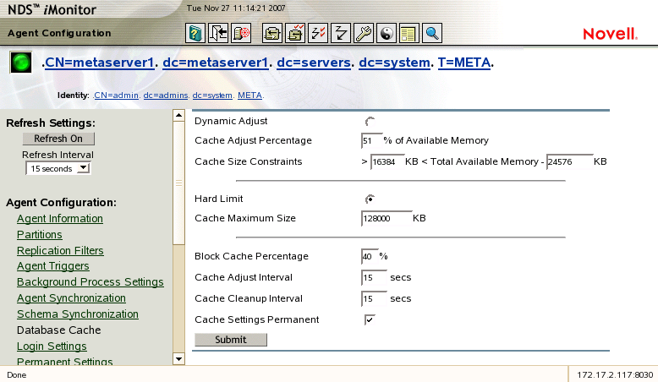The height and width of the screenshot is (382, 658).
Task: Click the server target icon in toolbar
Action: (x=241, y=33)
